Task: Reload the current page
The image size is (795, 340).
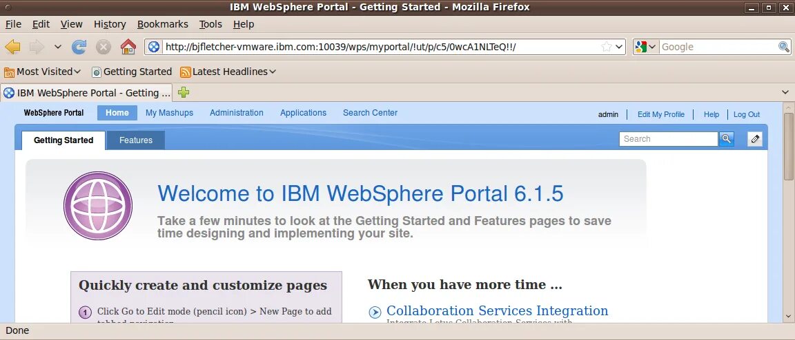Action: [79, 47]
